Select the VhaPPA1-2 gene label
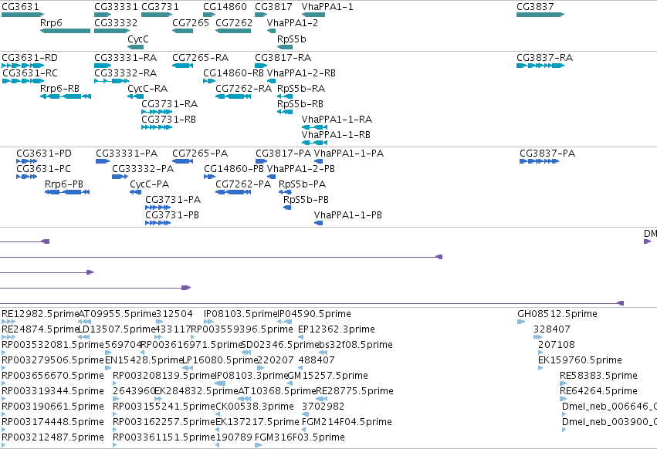Screen dimensions: 657x449 pos(293,22)
